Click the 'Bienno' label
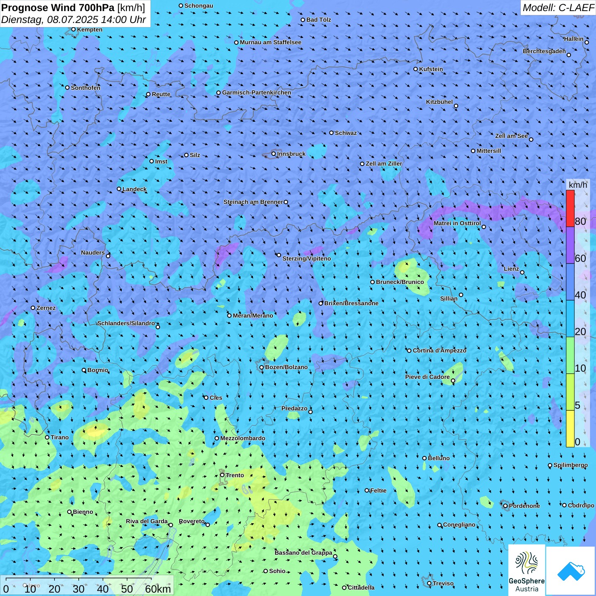 [x=83, y=512]
